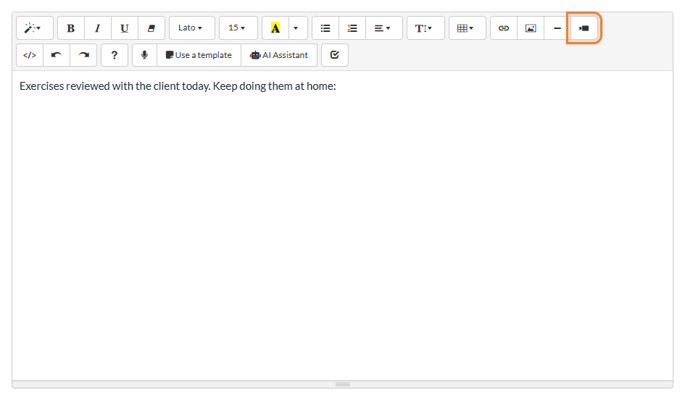Redo the last edit
The height and width of the screenshot is (400, 685).
pyautogui.click(x=83, y=55)
